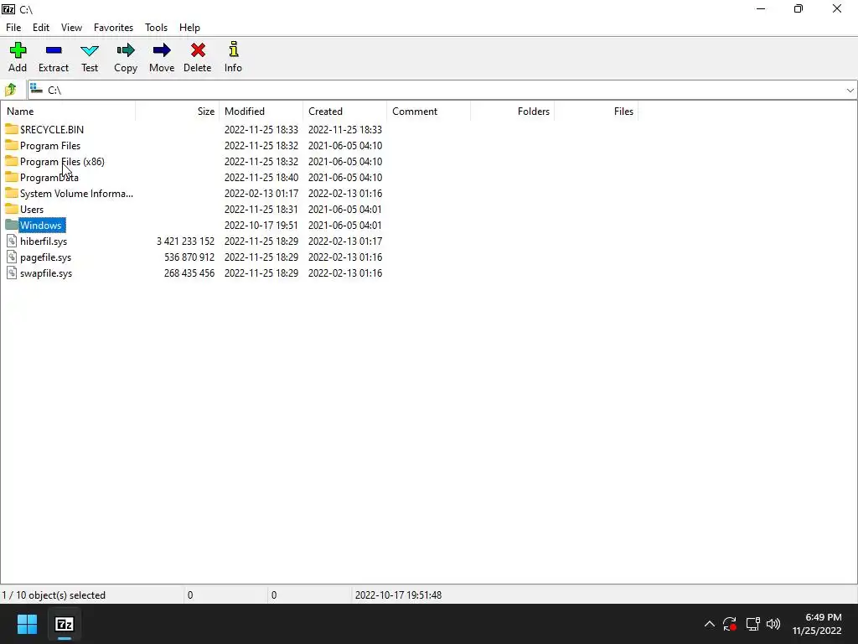Image resolution: width=858 pixels, height=644 pixels.
Task: Sort by the Name column header
Action: pos(68,112)
